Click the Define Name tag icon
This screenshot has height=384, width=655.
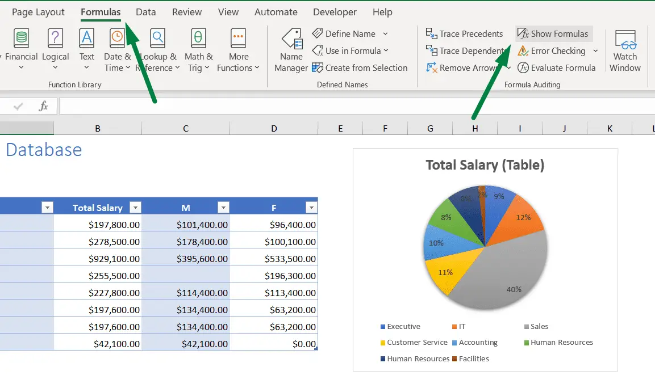(x=318, y=33)
